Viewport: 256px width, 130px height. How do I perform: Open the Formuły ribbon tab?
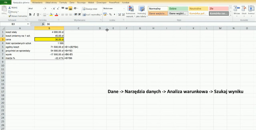(x=63, y=2)
